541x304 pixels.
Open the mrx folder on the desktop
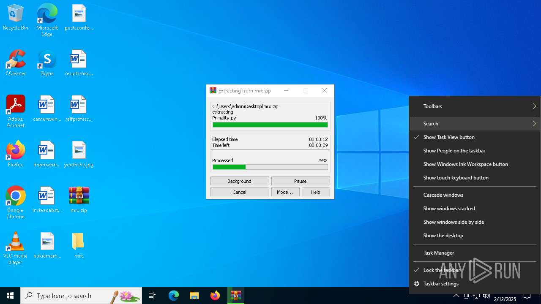pos(79,246)
